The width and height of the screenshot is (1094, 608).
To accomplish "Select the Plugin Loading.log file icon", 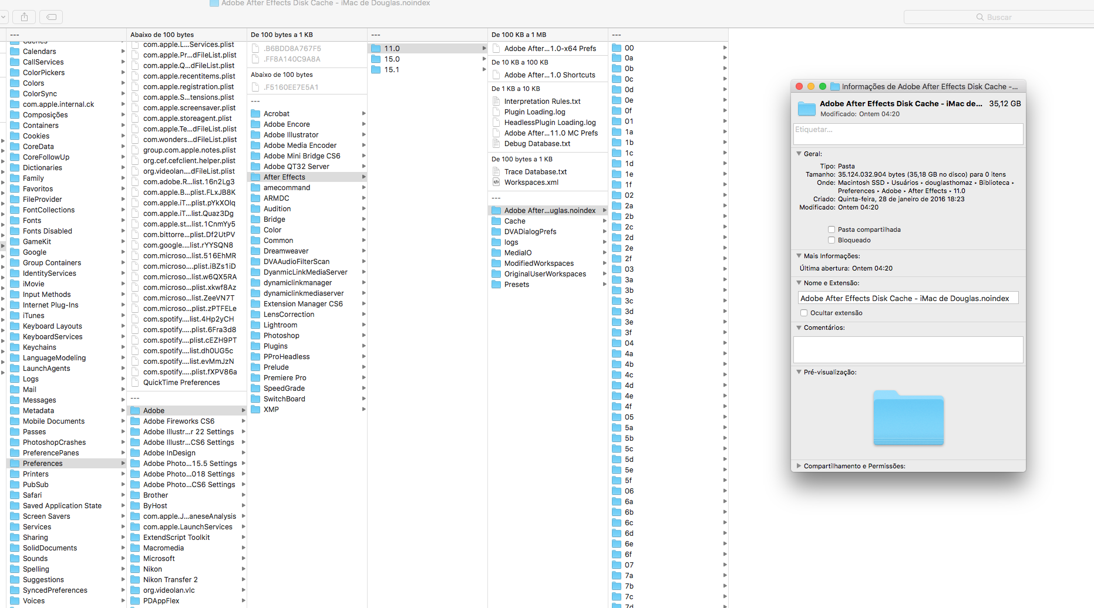I will point(496,112).
